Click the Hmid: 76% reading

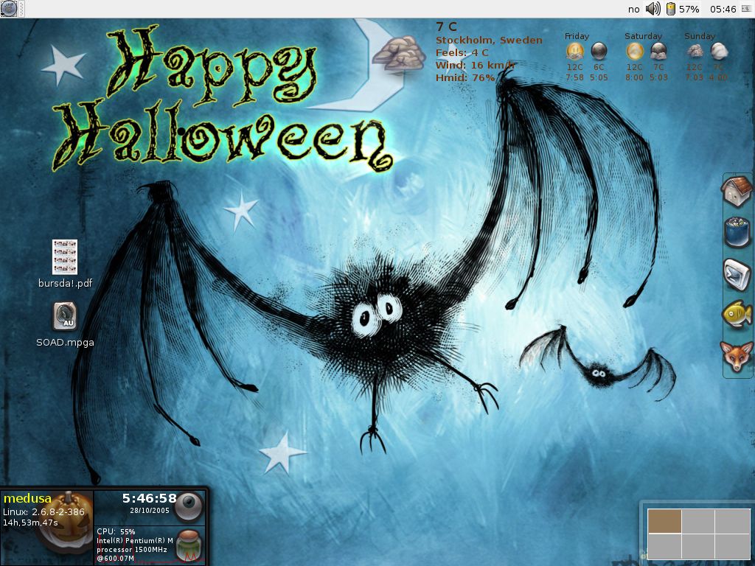(x=465, y=78)
